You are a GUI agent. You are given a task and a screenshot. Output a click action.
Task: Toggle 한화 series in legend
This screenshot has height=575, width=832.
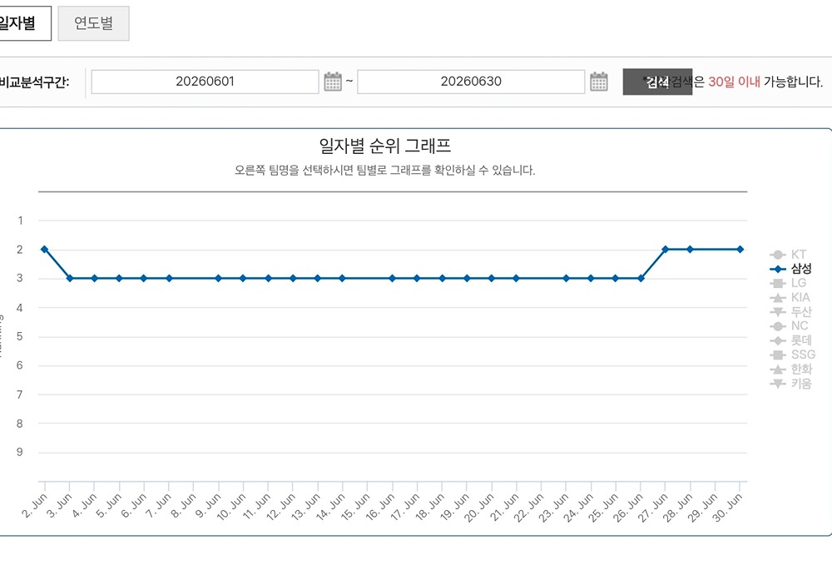[790, 369]
